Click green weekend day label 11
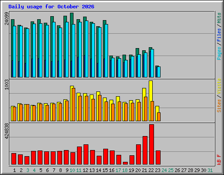224x175 pixels. [x=79, y=170]
